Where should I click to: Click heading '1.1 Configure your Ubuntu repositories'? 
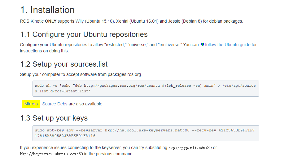pos(84,34)
